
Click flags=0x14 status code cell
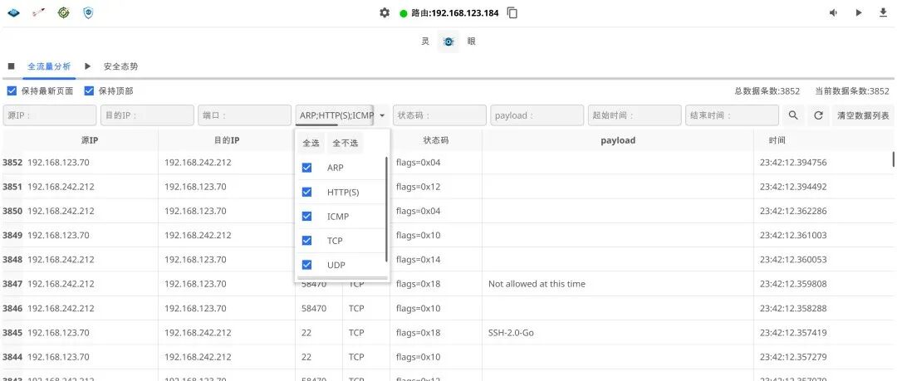pyautogui.click(x=418, y=260)
